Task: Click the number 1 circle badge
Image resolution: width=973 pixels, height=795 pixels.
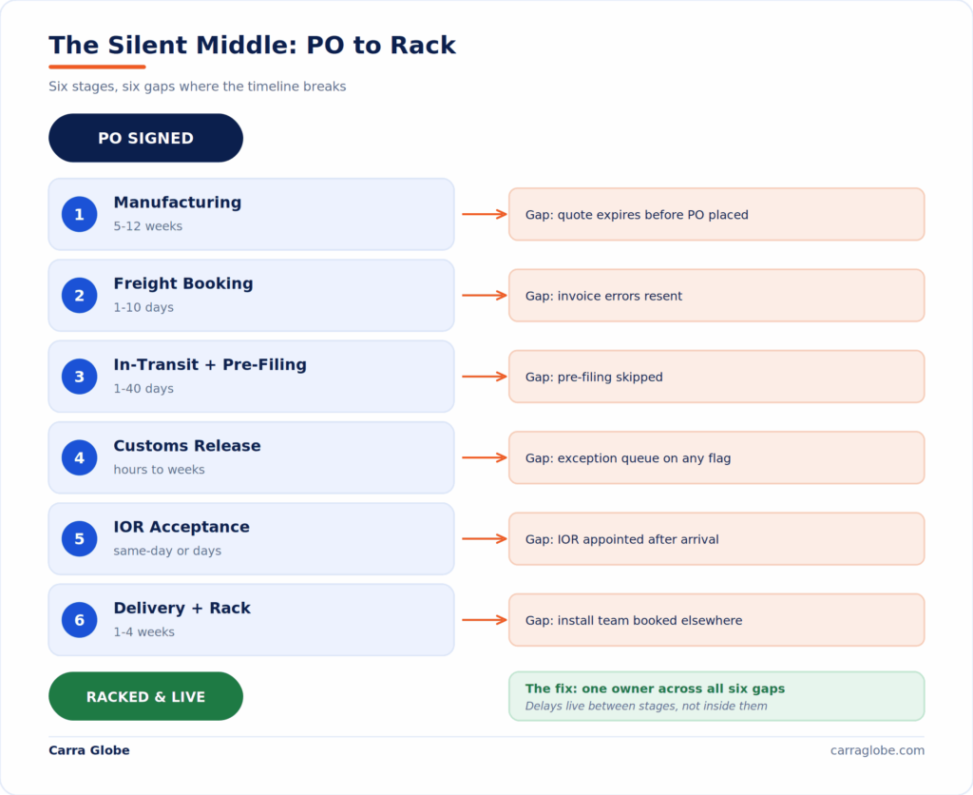Action: pyautogui.click(x=80, y=214)
